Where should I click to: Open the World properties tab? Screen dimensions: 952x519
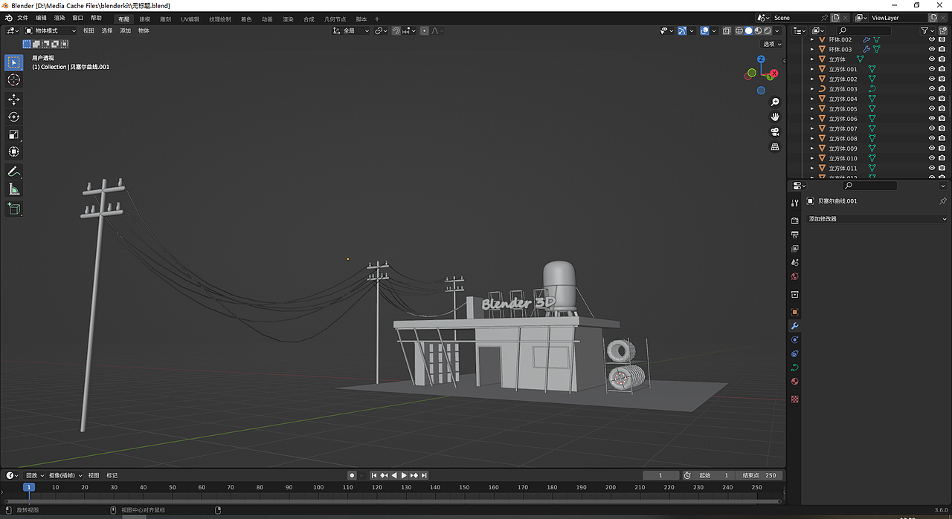pos(794,277)
